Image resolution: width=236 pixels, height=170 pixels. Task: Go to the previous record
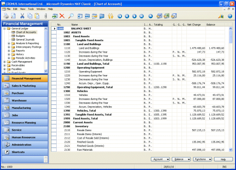click(127, 16)
